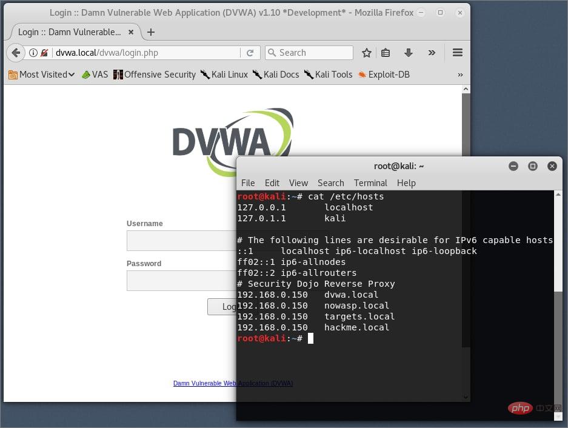Click the Password input field

181,281
